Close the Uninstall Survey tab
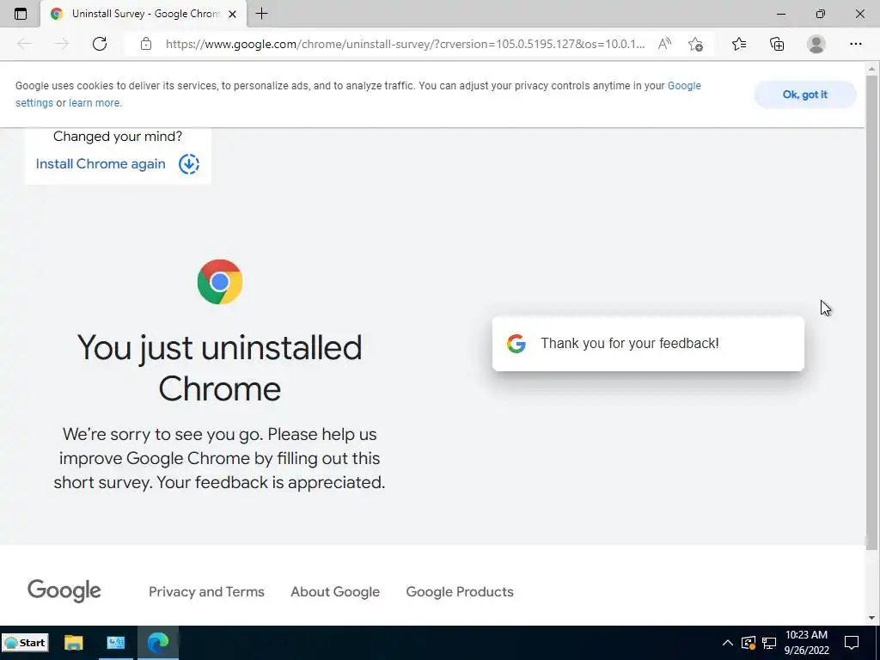This screenshot has width=880, height=660. [x=232, y=14]
